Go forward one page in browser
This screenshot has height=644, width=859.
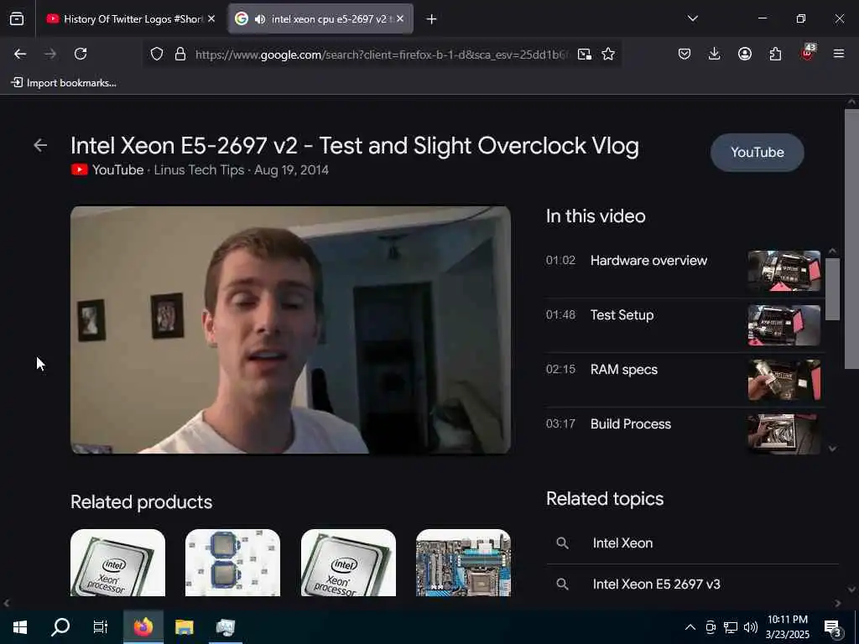click(x=50, y=54)
